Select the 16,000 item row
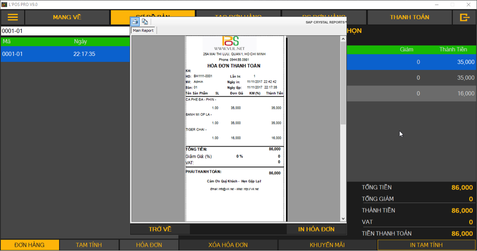477x251 pixels. click(411, 93)
